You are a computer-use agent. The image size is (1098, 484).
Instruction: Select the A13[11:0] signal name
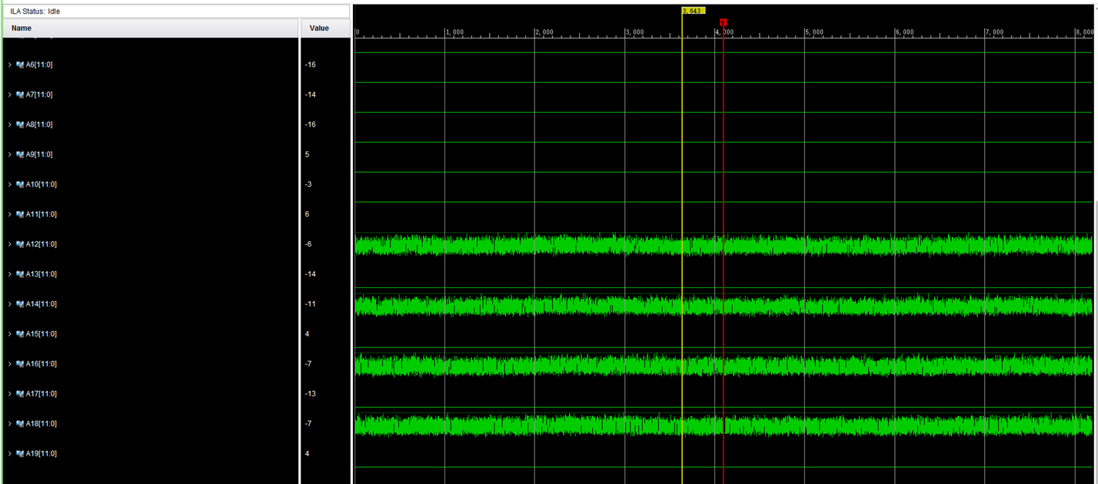click(x=42, y=275)
